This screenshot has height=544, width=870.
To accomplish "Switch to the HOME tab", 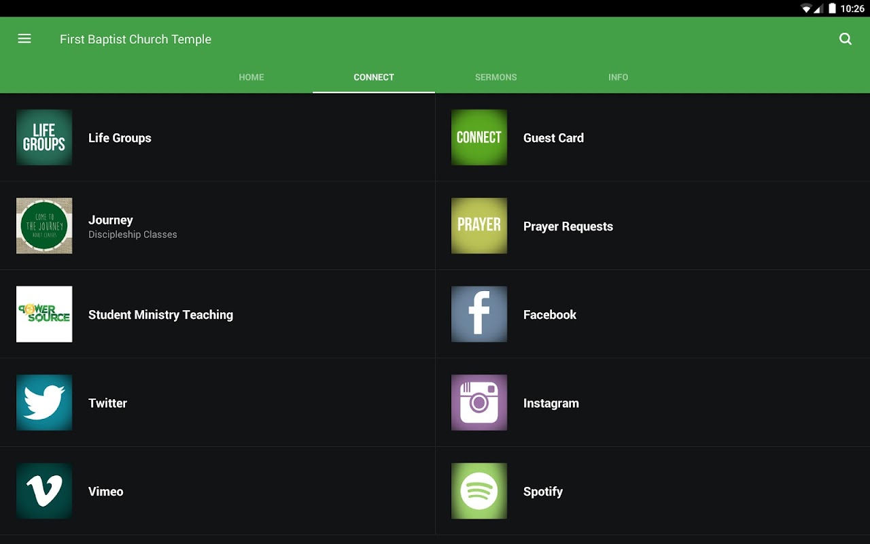I will (x=251, y=78).
